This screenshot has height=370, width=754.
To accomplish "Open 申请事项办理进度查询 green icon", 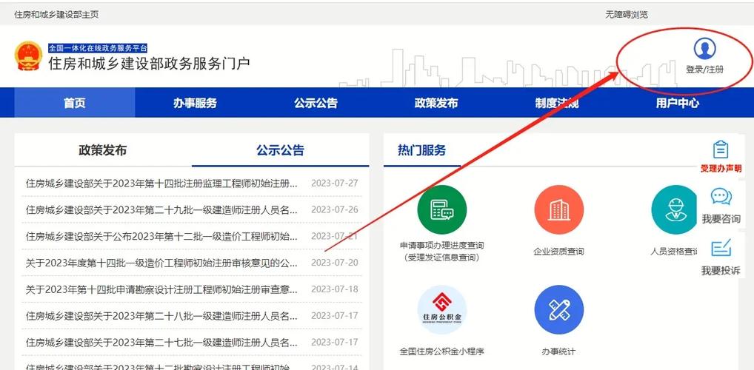I will click(442, 209).
